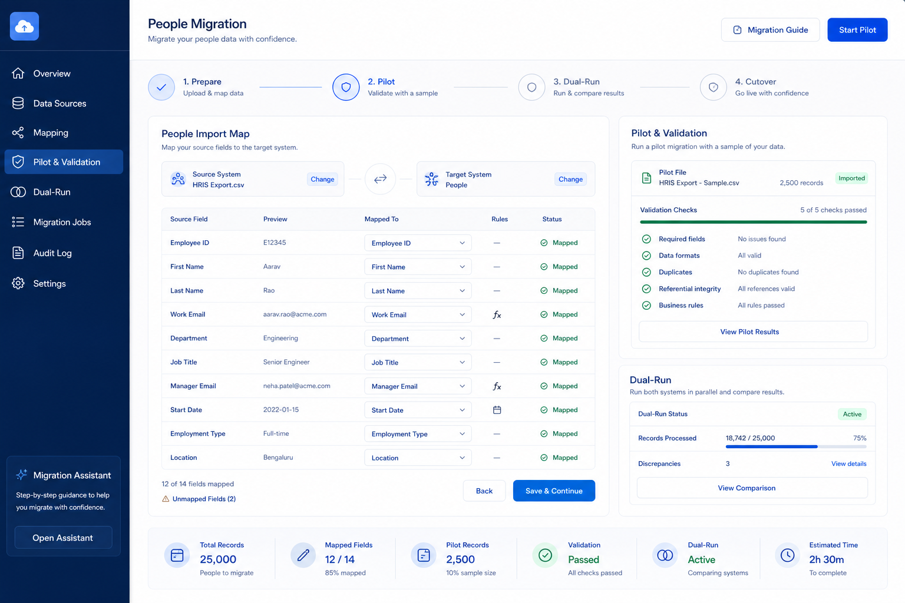Click the Estimated Time clock icon

(788, 555)
